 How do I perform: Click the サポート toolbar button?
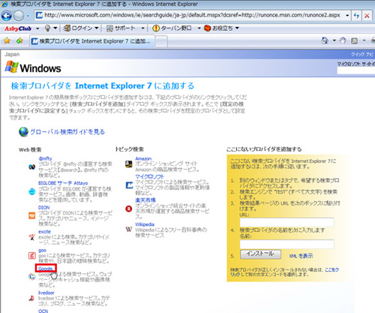click(121, 29)
